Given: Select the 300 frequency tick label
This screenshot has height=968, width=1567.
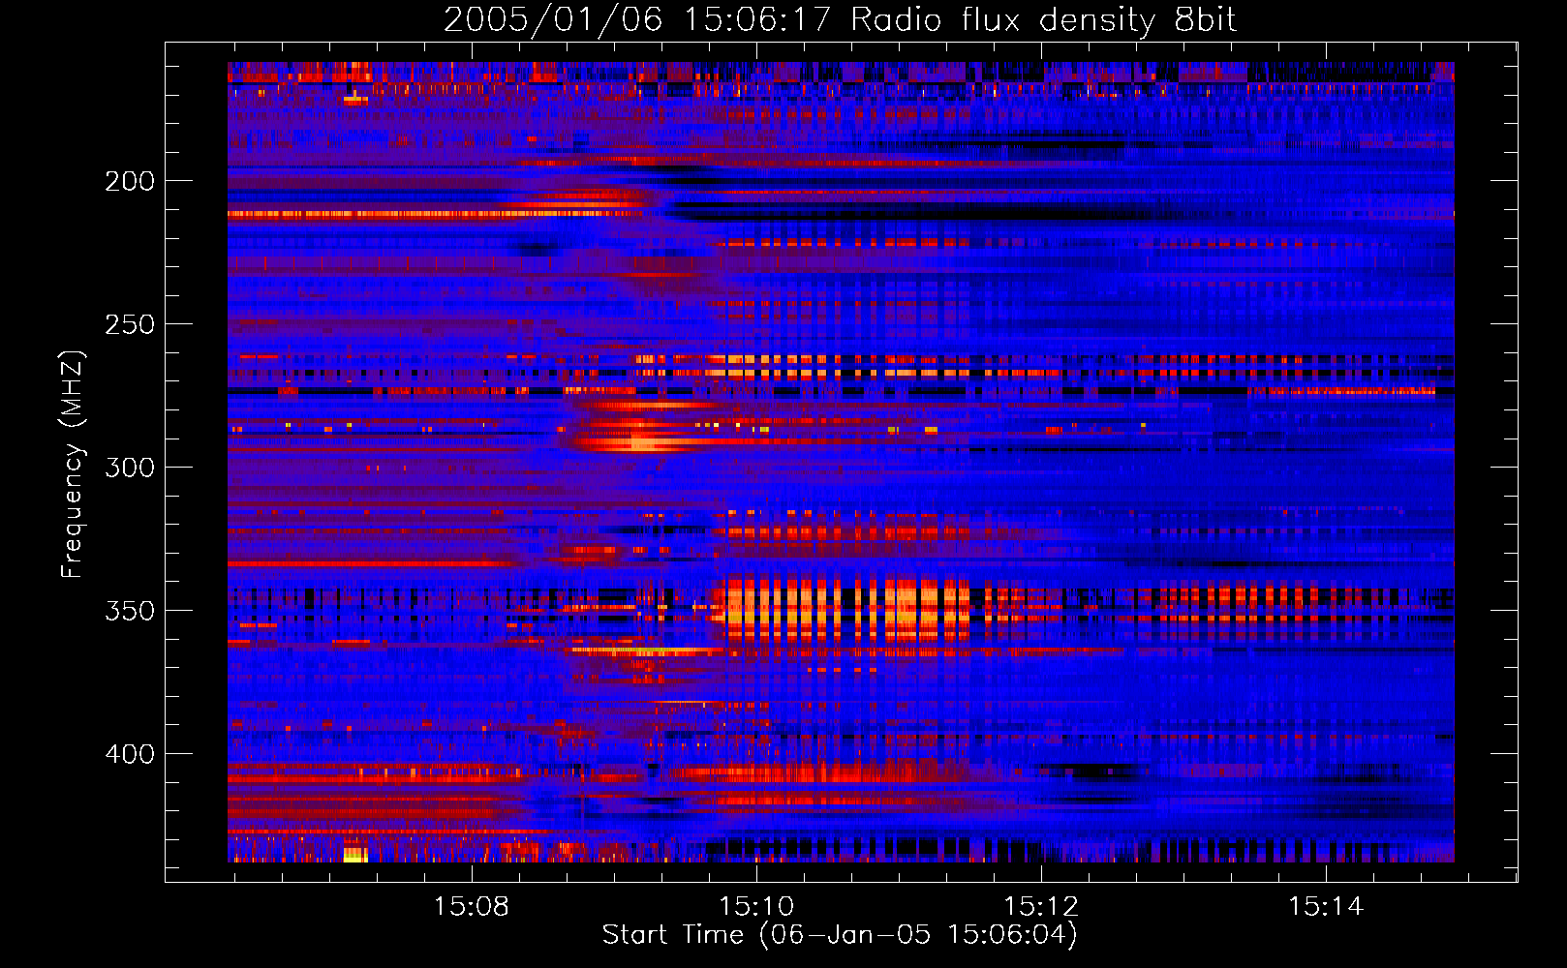Looking at the screenshot, I should [130, 468].
